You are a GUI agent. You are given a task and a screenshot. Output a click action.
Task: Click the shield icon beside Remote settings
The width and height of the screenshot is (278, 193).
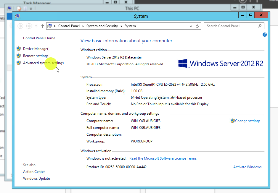[x=19, y=56]
